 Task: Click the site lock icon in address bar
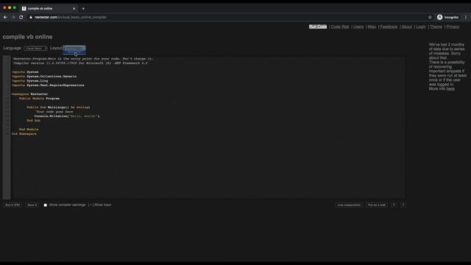(31, 17)
